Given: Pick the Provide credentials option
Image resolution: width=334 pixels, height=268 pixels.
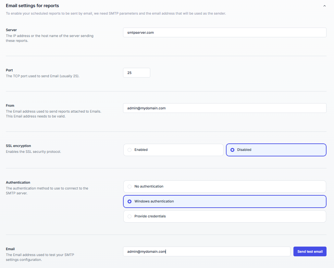Looking at the screenshot, I should tap(224, 216).
